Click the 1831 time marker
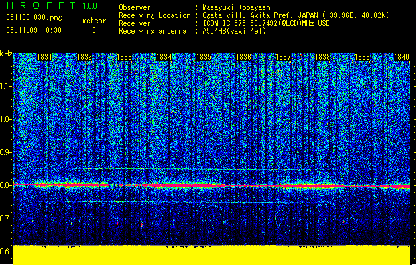The width and height of the screenshot is (417, 265). click(x=44, y=57)
